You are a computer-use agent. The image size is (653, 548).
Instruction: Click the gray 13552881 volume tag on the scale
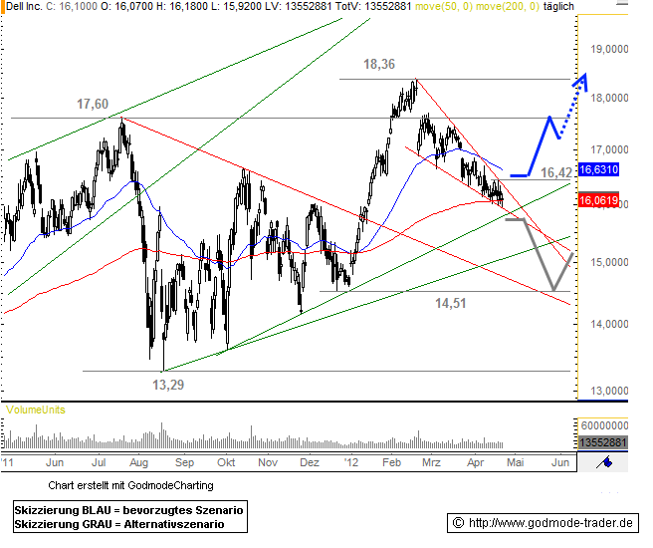(602, 442)
